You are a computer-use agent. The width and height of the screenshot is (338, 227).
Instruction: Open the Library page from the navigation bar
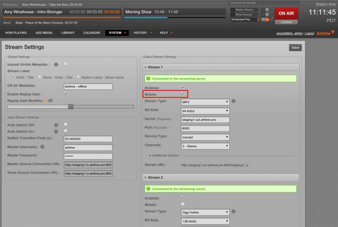tap(68, 33)
